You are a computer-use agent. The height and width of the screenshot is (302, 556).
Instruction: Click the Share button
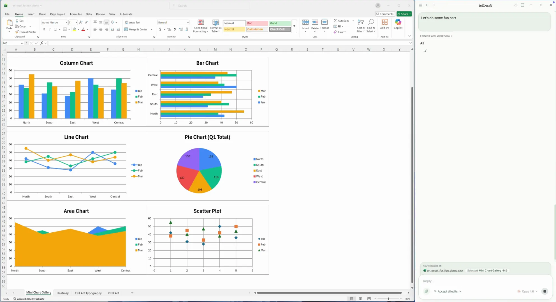coord(404,14)
